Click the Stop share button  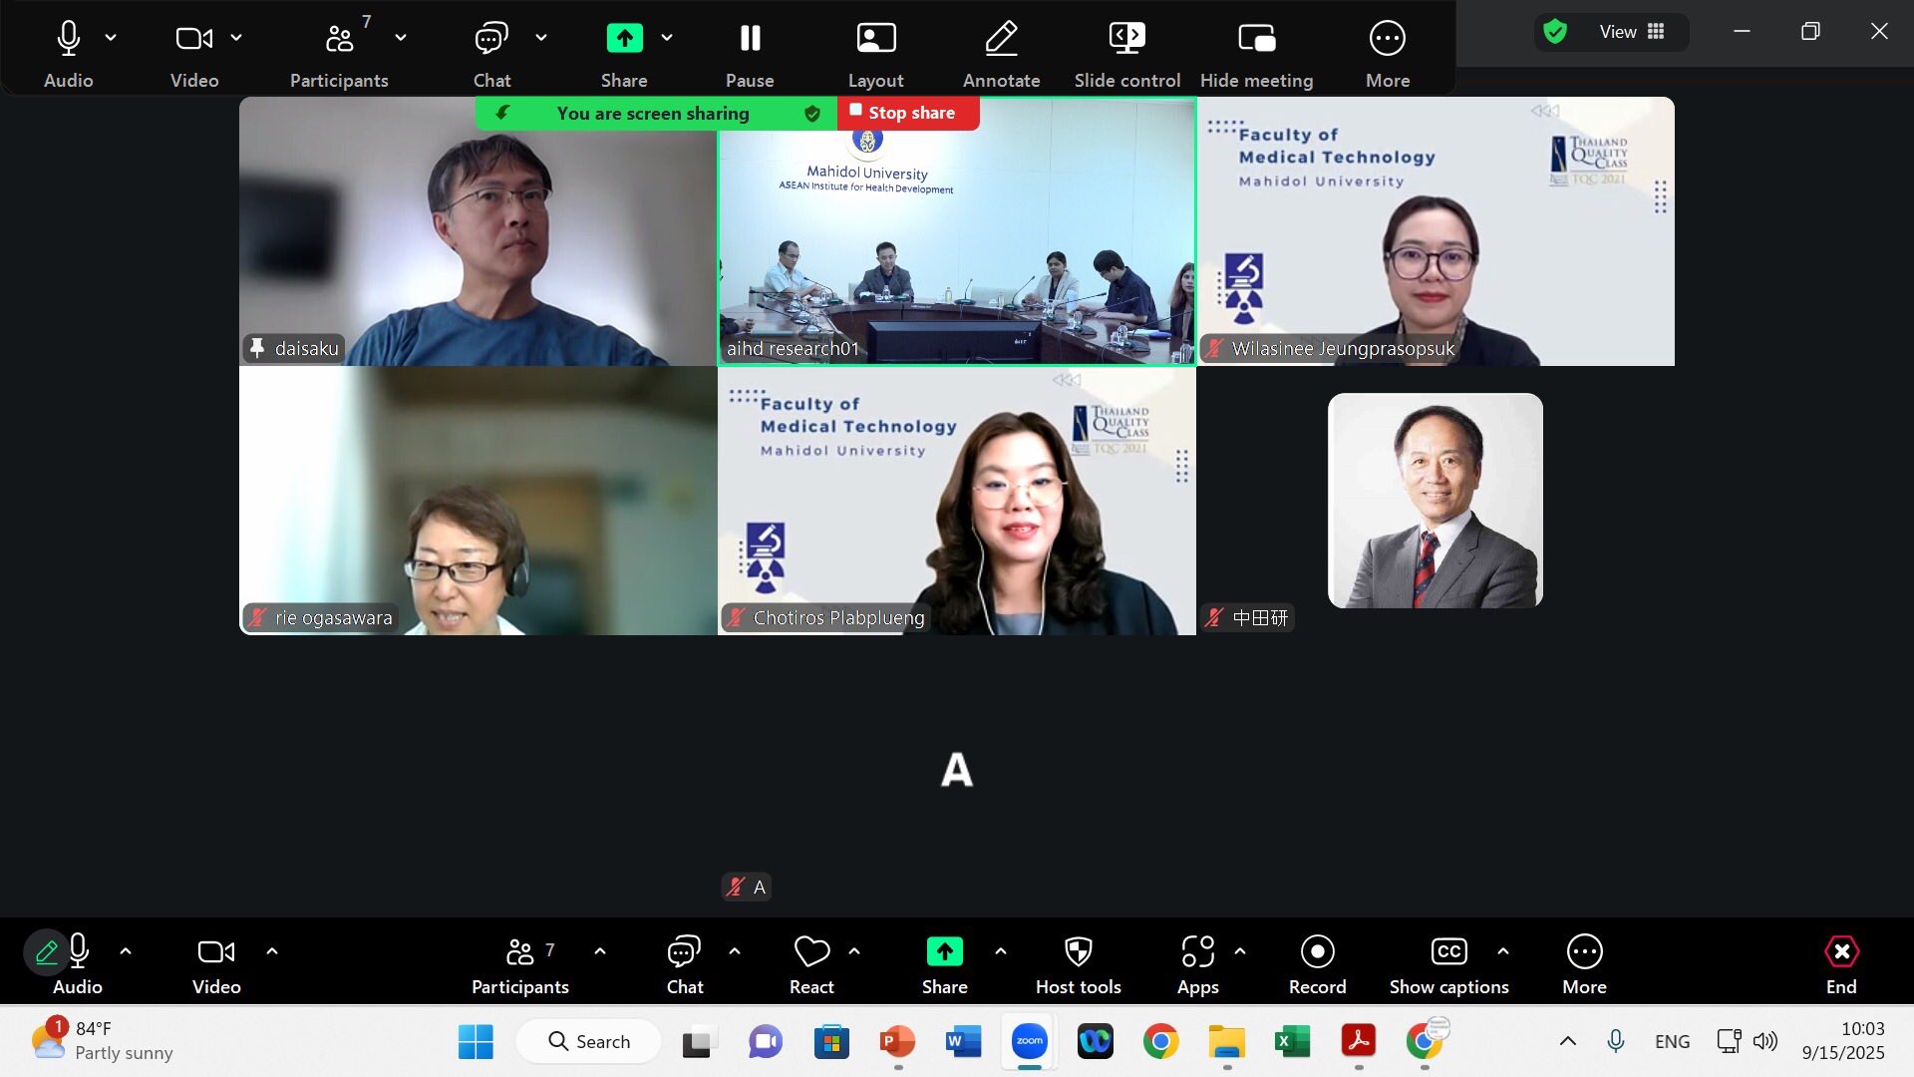tap(908, 113)
